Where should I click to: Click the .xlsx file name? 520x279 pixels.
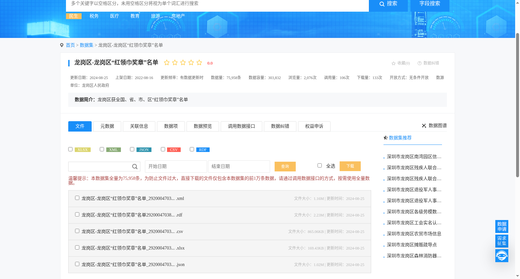[133, 248]
